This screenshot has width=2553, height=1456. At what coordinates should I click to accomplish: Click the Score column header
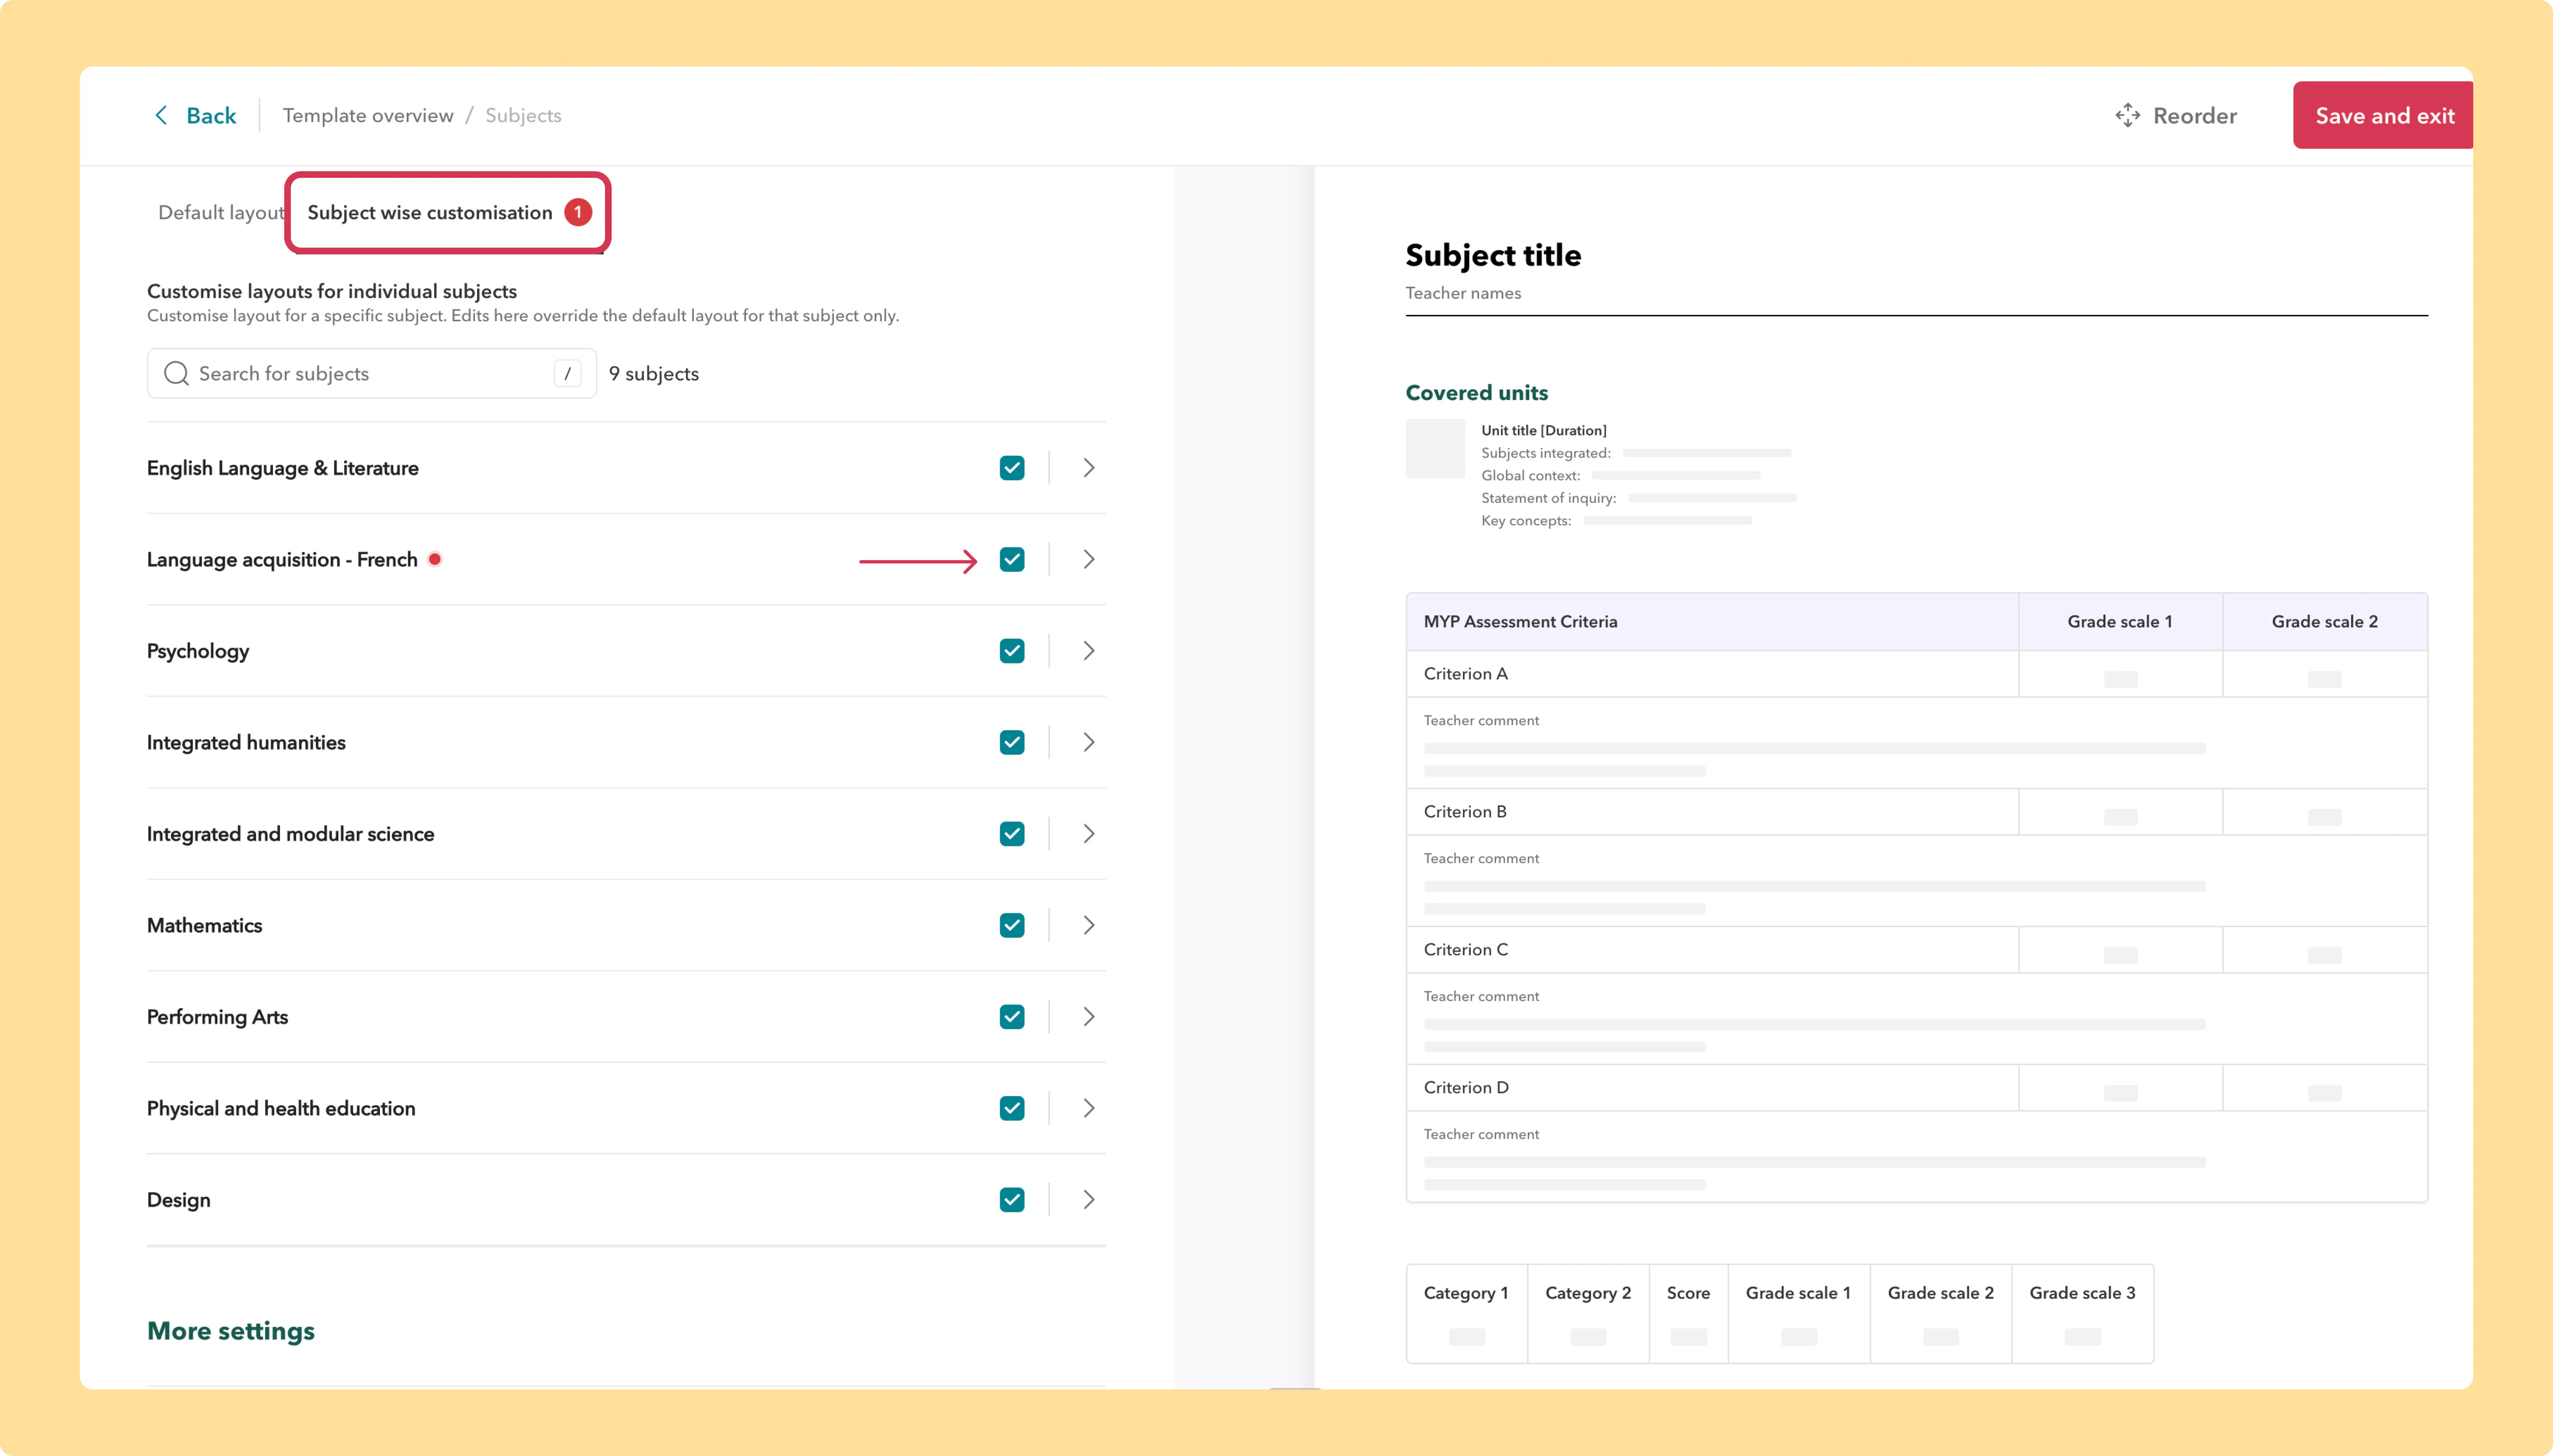(1688, 1293)
